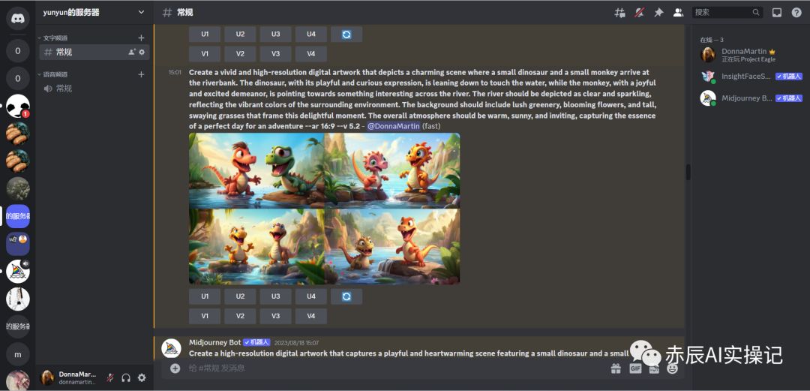Open Discord home via the logo icon
This screenshot has height=391, width=810.
click(x=17, y=19)
